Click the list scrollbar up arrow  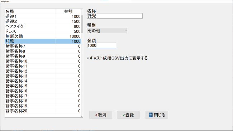[x=82, y=10]
